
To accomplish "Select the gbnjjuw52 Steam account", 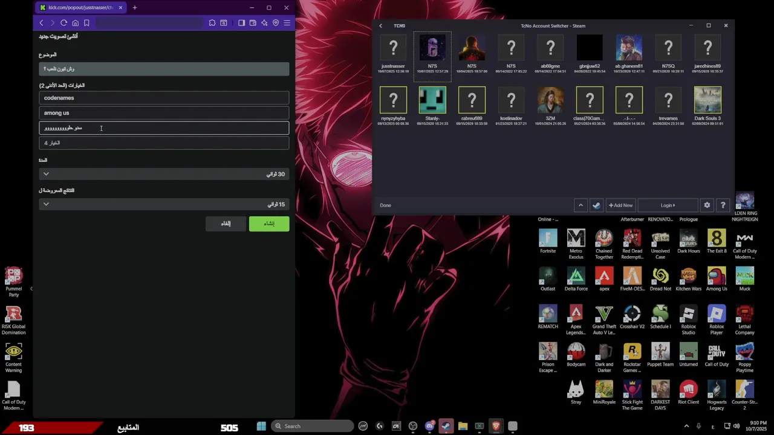I will (590, 53).
